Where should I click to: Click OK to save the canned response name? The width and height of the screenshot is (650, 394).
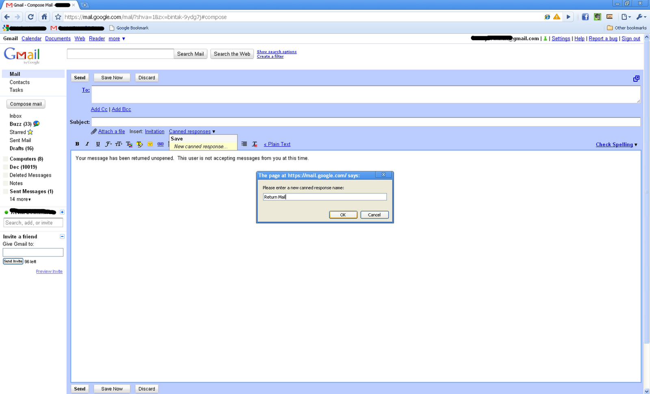coord(343,214)
